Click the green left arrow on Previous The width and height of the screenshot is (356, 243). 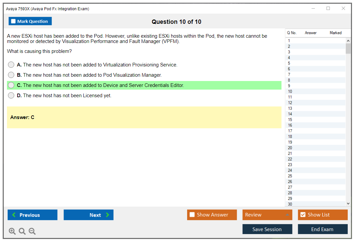tap(14, 215)
